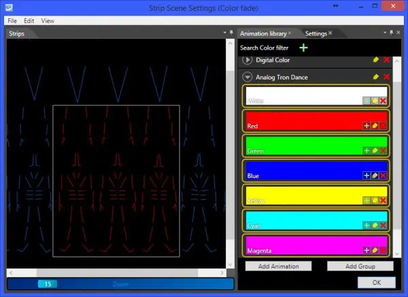Click the strips view scroll-up arrow
408x297 pixels.
(x=230, y=43)
